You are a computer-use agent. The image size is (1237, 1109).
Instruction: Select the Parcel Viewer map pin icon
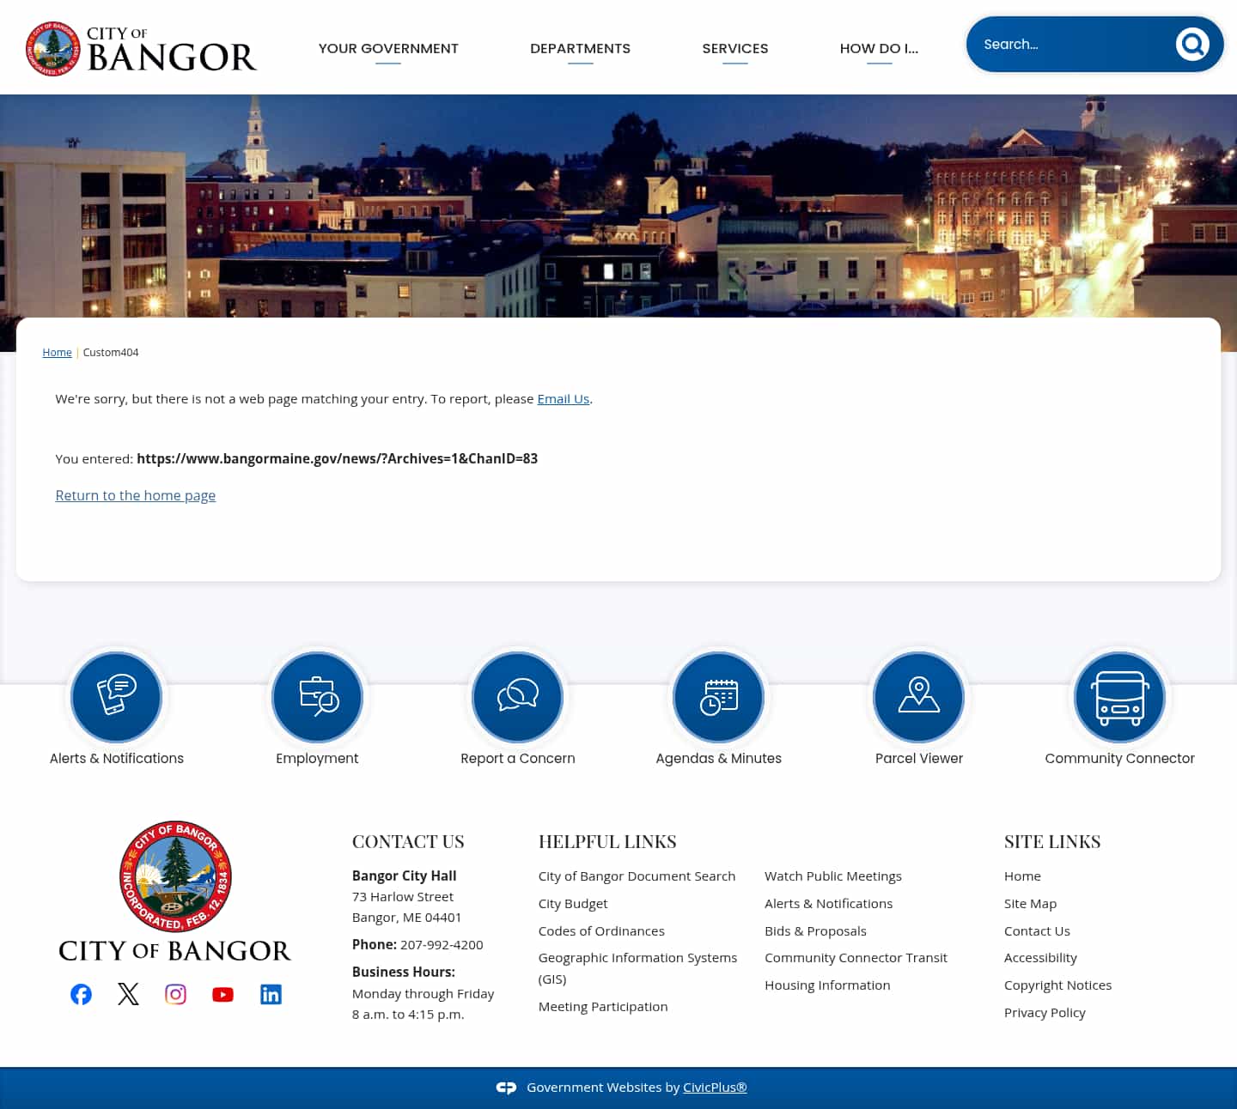[x=918, y=697]
